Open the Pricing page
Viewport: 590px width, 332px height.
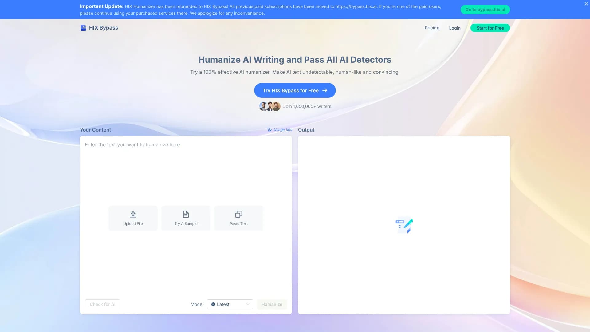432,28
